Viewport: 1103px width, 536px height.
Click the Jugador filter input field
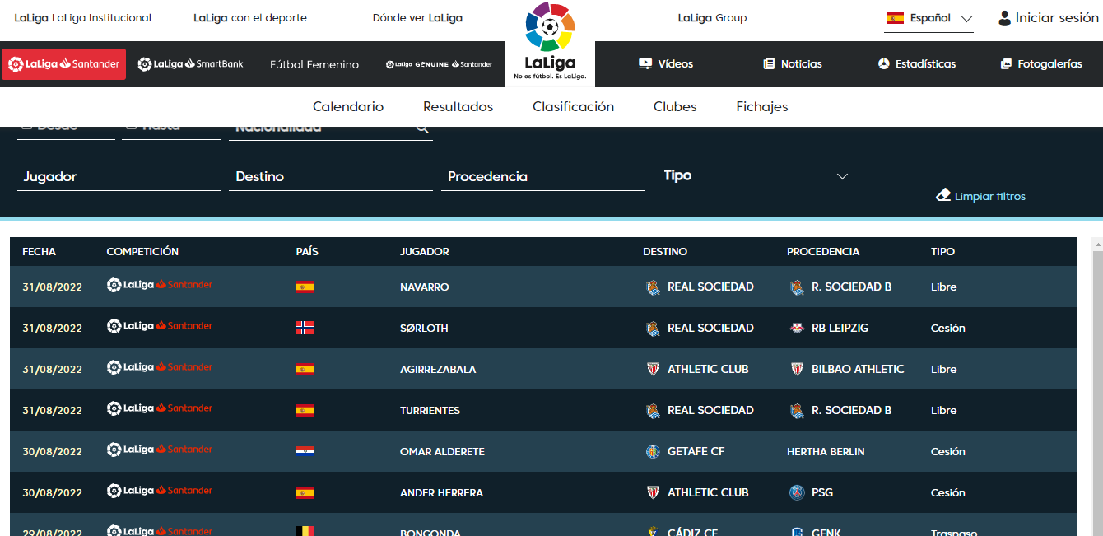pyautogui.click(x=119, y=176)
